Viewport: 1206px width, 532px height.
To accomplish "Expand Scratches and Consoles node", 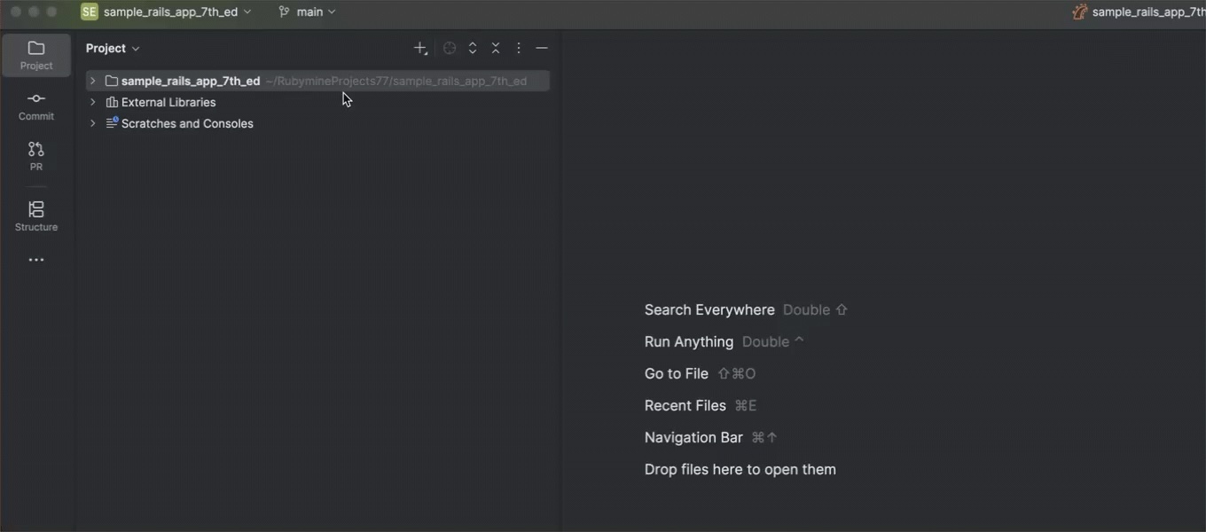I will (92, 123).
